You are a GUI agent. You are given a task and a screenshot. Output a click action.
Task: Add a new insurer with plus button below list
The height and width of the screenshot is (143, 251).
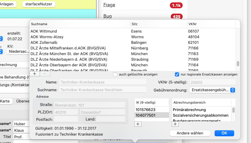point(35,74)
